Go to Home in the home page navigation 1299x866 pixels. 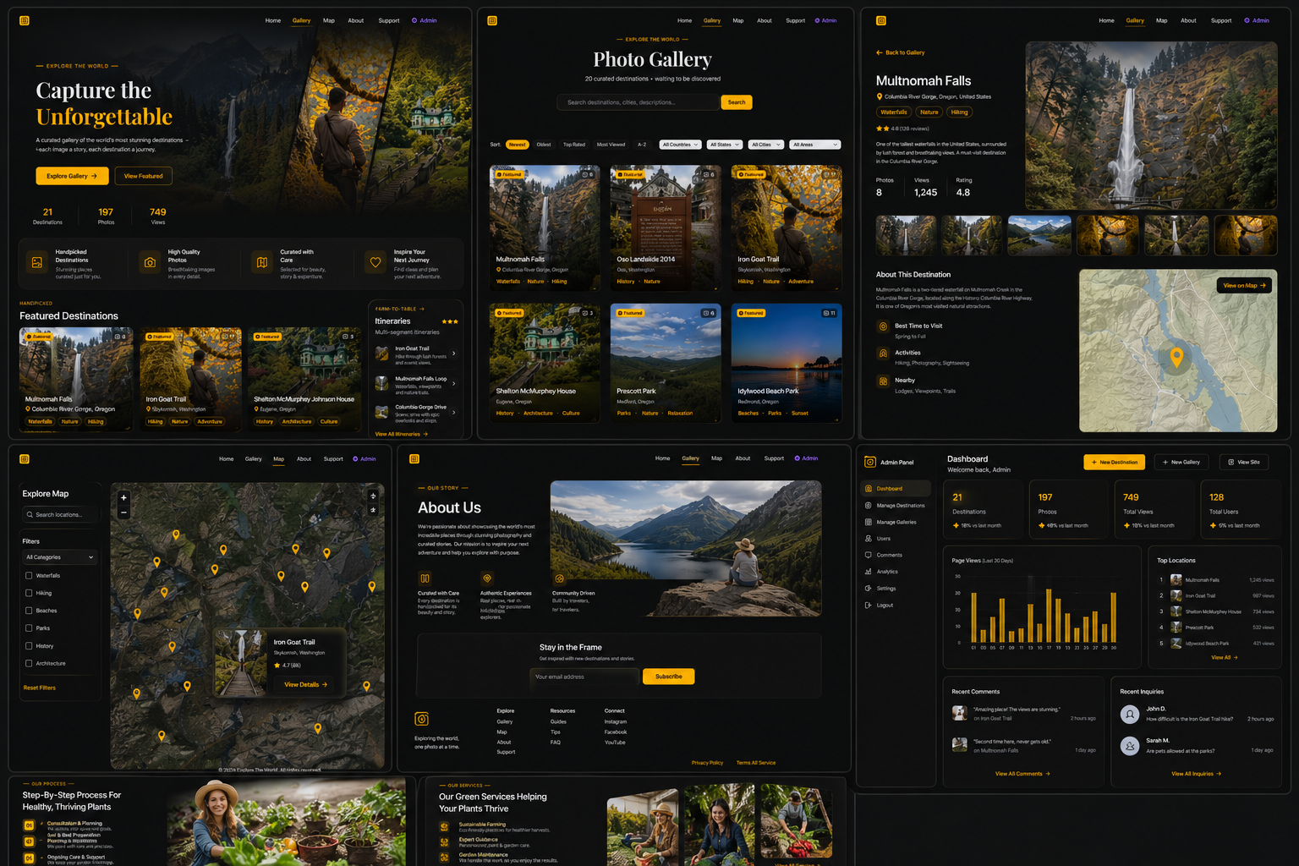[273, 20]
